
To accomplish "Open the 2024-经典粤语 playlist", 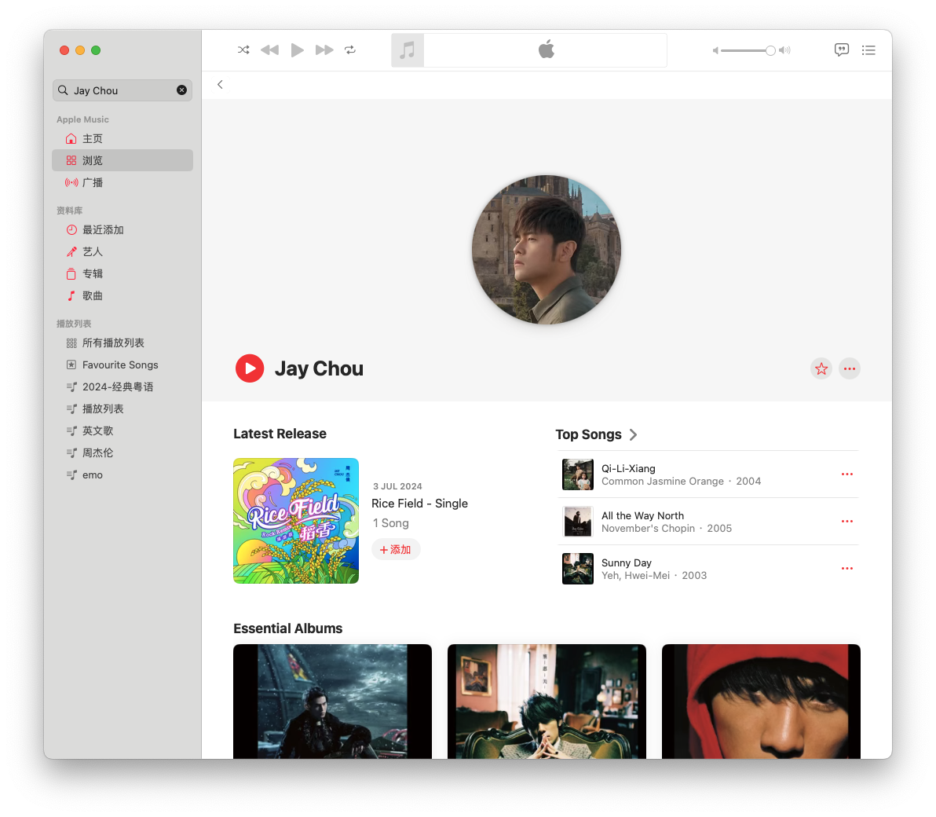I will click(122, 387).
